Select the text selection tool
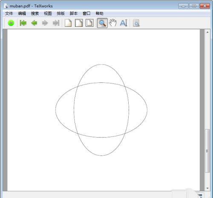Viewport: 213px width, 198px height. click(x=124, y=23)
